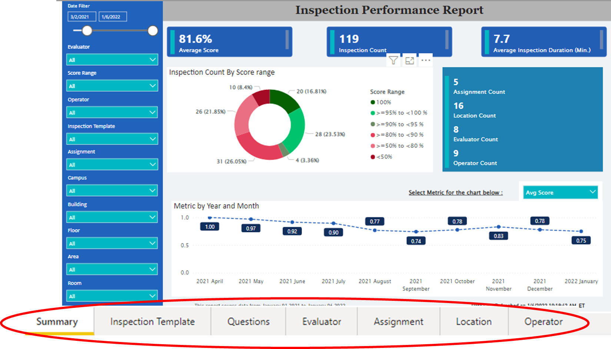Screen dimensions: 611x349
Task: Open more options via the ellipsis icon
Action: (x=425, y=60)
